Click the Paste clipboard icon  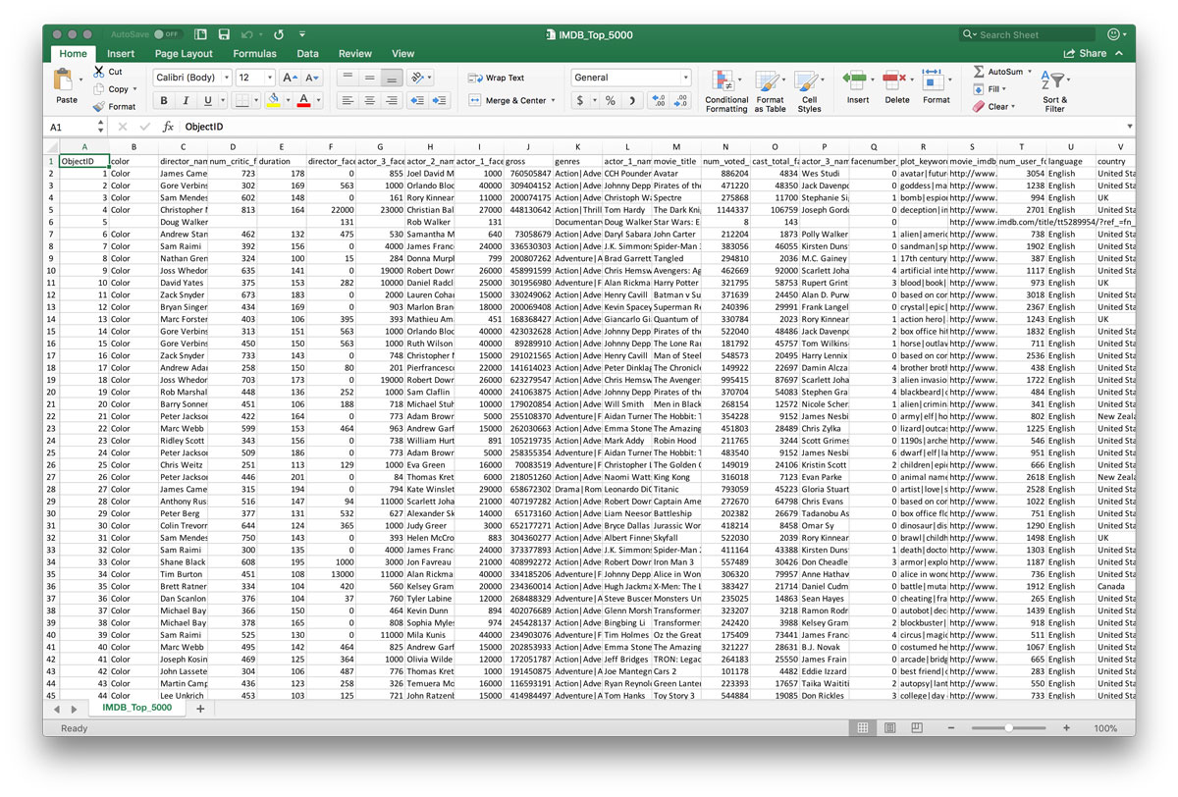pos(66,80)
